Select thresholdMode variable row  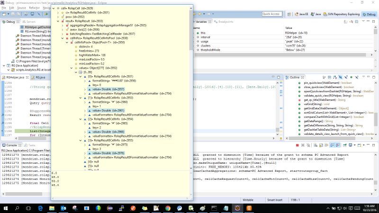tap(284, 50)
